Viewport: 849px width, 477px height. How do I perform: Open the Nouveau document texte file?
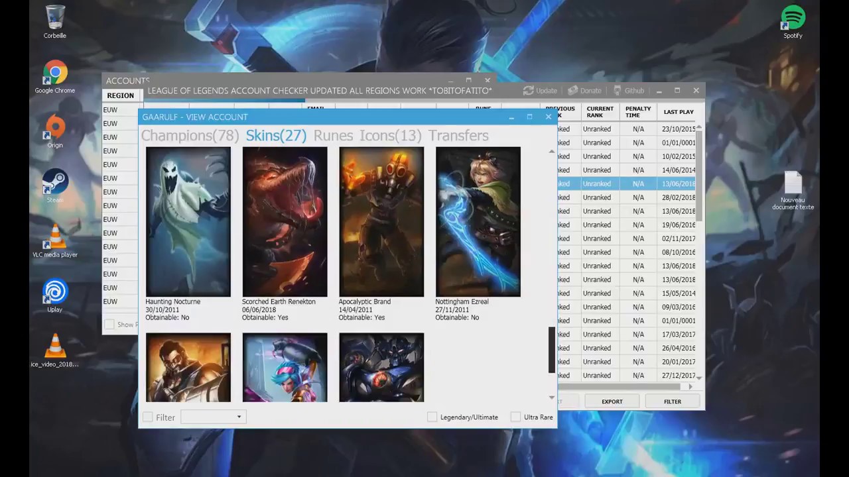(x=793, y=191)
